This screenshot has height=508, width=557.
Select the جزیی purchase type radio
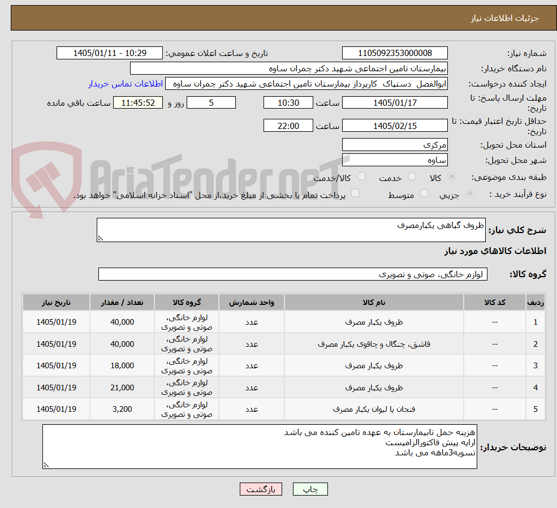point(469,193)
